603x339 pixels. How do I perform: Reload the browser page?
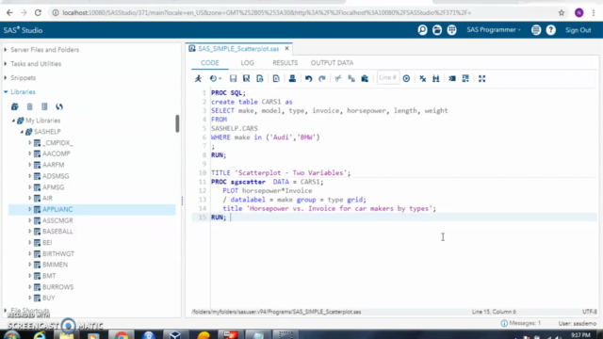[38, 12]
